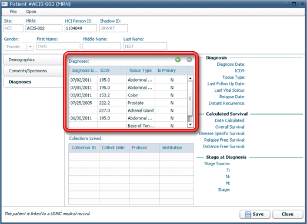Screen dimensions: 307x224
Task: Click the Site input field
Action: (14, 28)
